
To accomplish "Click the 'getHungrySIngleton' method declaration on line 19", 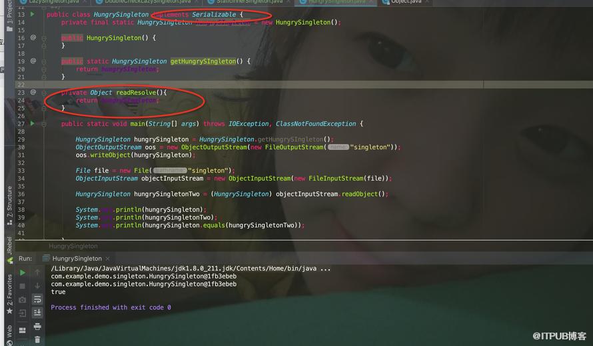I will 203,61.
